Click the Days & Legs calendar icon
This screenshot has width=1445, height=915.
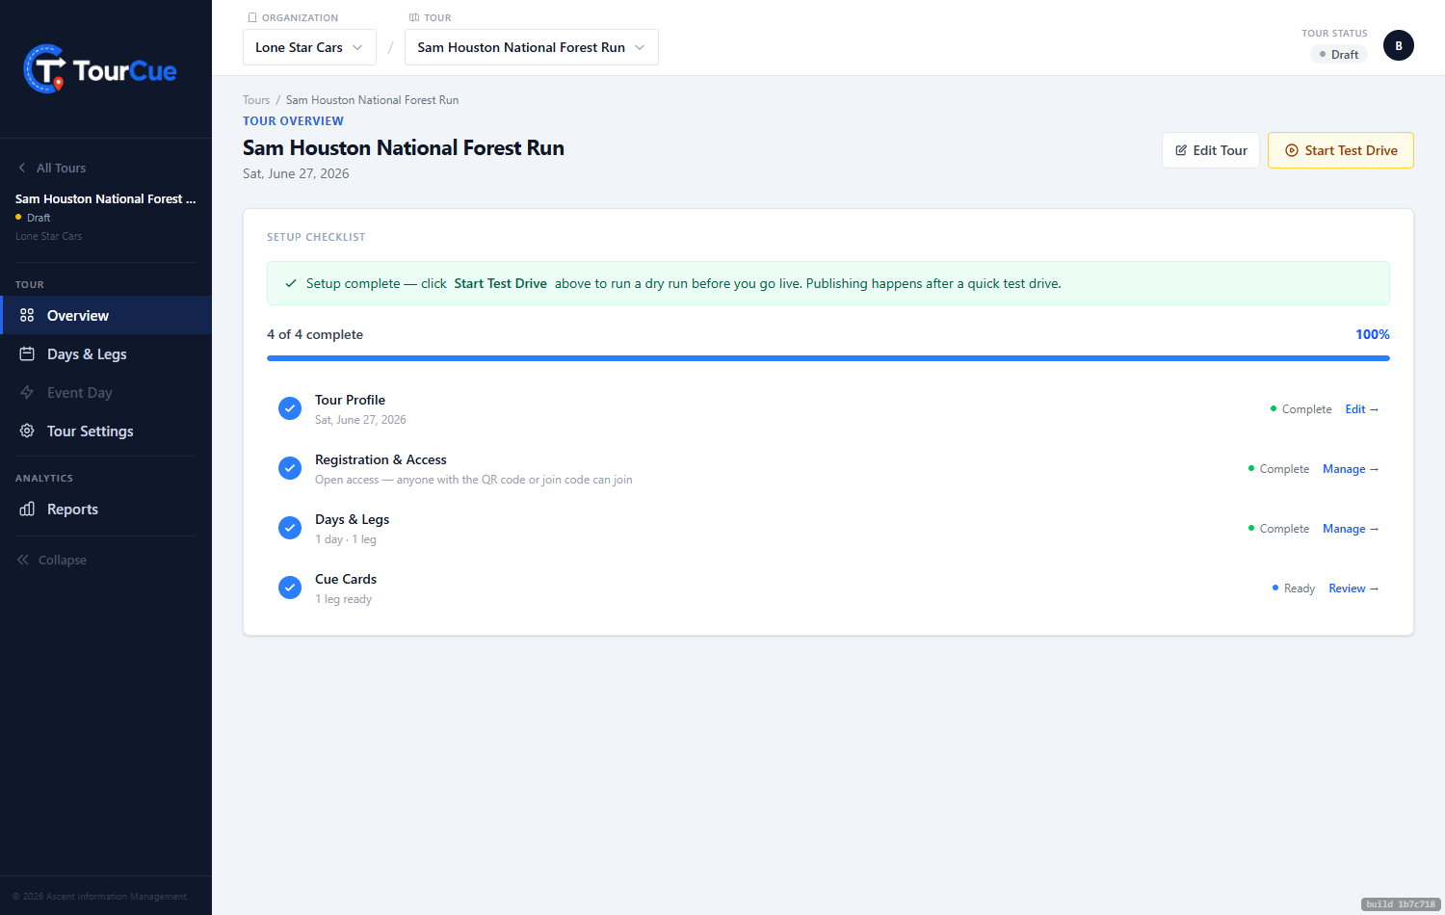(x=27, y=353)
